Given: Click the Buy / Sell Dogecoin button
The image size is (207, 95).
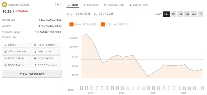Looking at the screenshot, I should click(32, 74).
